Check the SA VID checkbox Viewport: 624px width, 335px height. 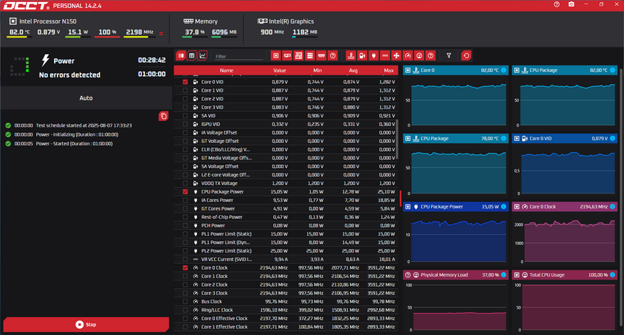[185, 116]
